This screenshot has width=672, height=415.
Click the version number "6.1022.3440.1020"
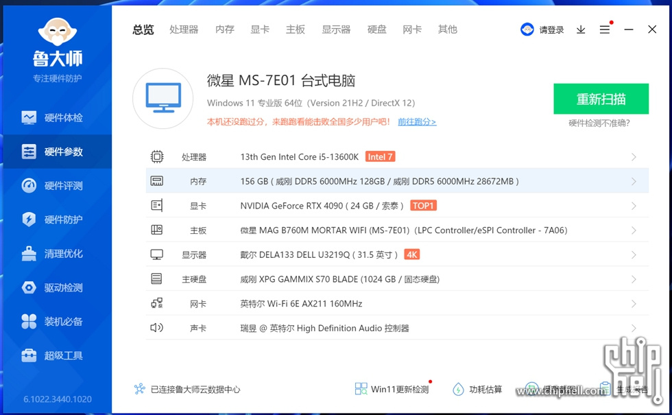click(58, 399)
